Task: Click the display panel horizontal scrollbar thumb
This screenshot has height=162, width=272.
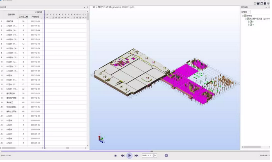Action: (x=252, y=147)
